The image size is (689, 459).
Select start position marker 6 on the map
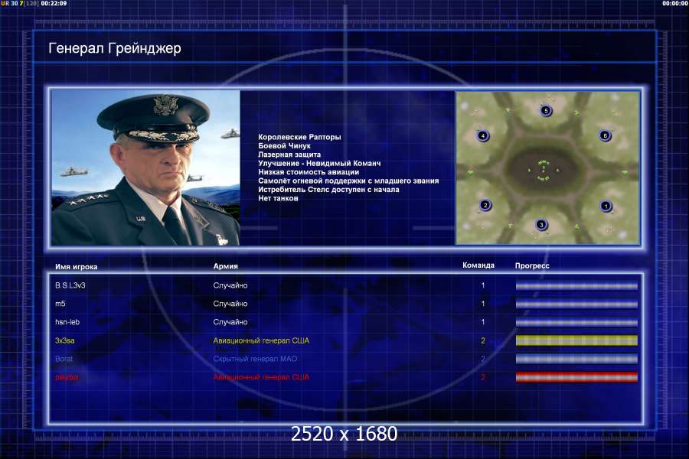(x=605, y=135)
